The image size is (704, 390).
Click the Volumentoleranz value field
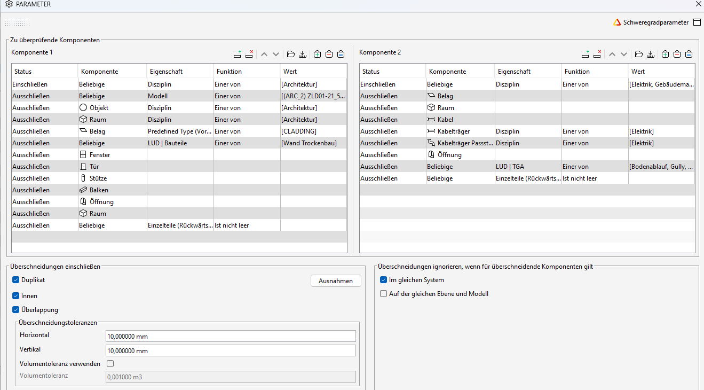pos(231,377)
